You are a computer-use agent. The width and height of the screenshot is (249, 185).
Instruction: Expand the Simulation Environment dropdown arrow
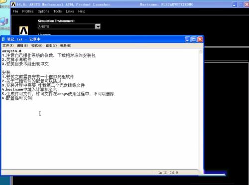coord(98,26)
